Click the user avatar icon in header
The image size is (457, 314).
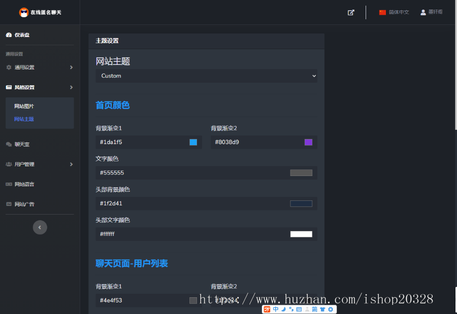point(423,12)
